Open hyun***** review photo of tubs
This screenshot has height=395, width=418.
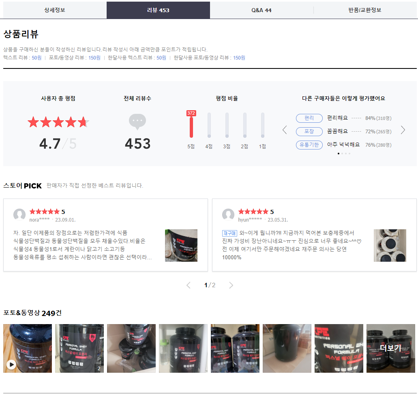pos(390,246)
